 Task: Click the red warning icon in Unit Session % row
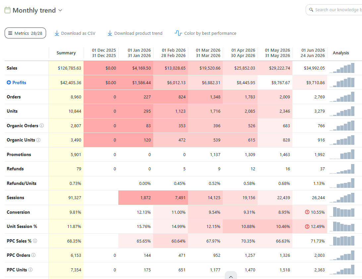(307, 226)
